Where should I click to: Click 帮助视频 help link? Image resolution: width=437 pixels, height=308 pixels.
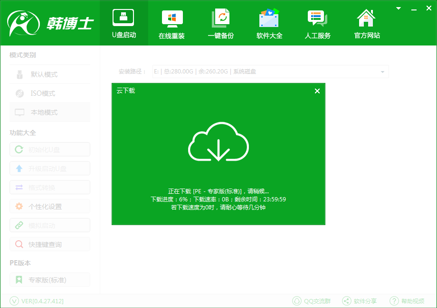pyautogui.click(x=407, y=301)
